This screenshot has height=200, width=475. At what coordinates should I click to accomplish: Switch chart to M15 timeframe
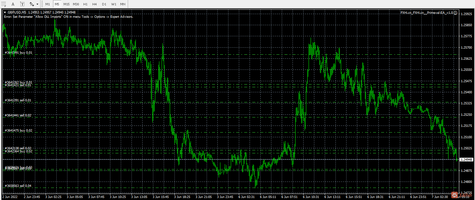click(66, 4)
